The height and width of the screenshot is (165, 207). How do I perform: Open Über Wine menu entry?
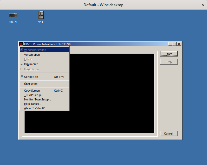click(31, 84)
